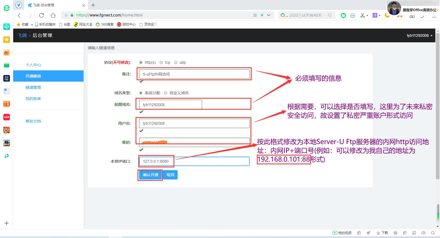440x238 pixels.
Task: Open 隧道管理 in left menu
Action: (x=33, y=87)
